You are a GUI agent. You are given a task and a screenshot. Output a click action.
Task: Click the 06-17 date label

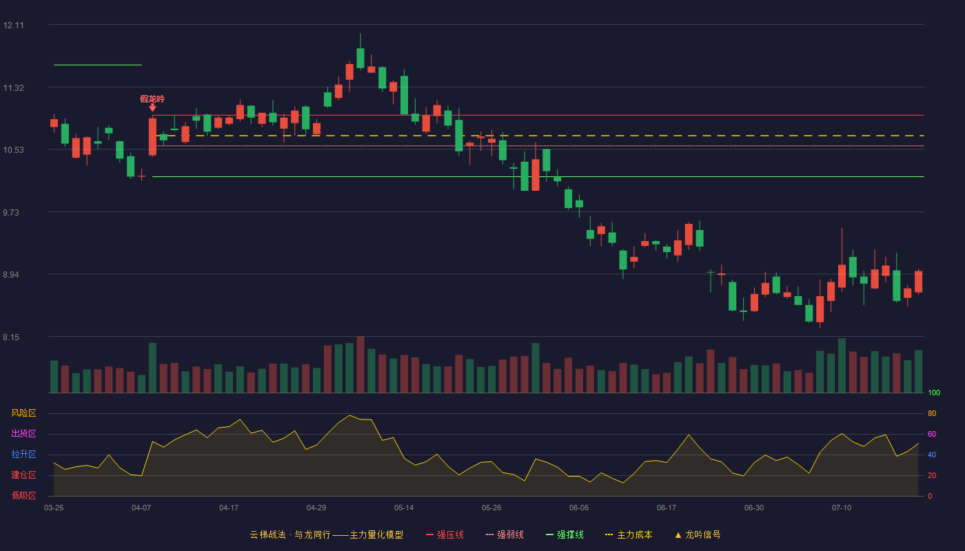(667, 508)
